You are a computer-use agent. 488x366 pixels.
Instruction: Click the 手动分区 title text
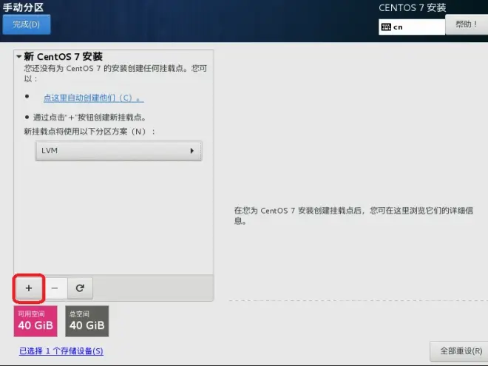point(23,7)
